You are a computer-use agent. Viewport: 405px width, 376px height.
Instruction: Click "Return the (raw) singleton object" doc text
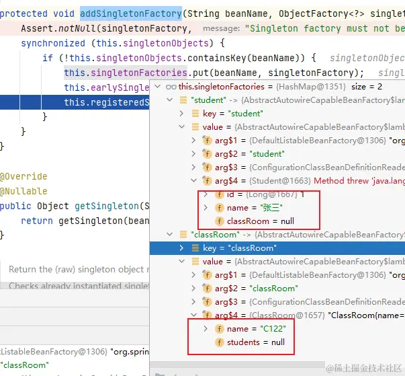[x=76, y=269]
